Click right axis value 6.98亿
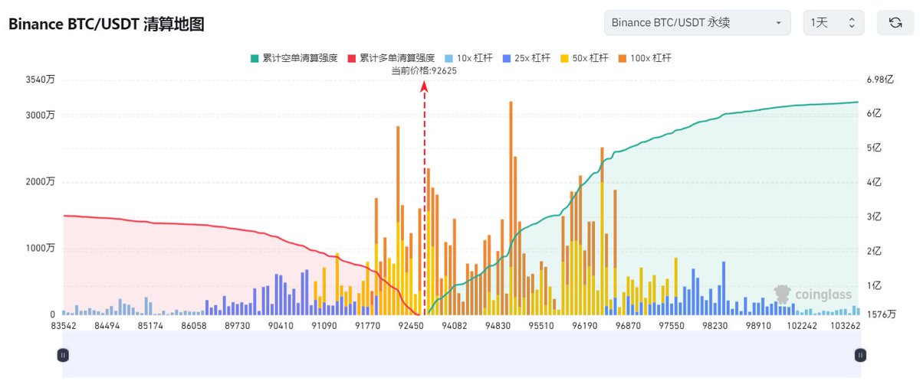 880,80
